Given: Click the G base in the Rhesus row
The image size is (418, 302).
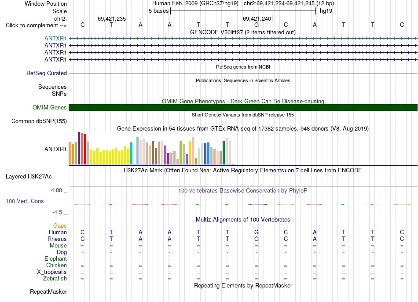Looking at the screenshot, I should (257, 239).
